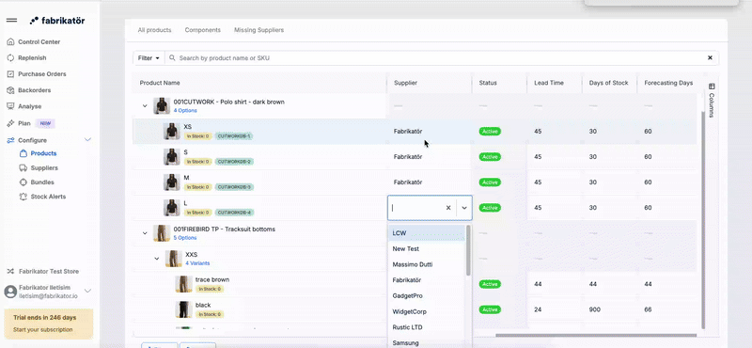Screen dimensions: 752x348
Task: Open Suppliers in sidebar
Action: (44, 168)
